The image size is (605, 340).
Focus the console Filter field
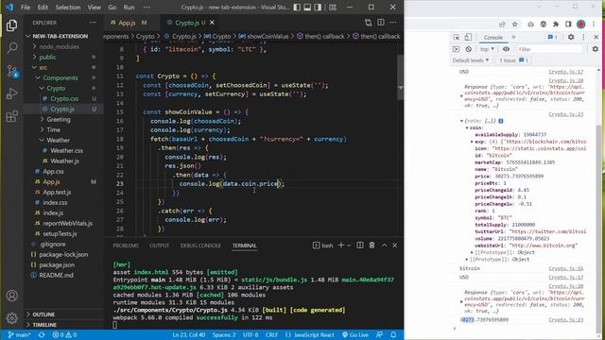tap(549, 49)
